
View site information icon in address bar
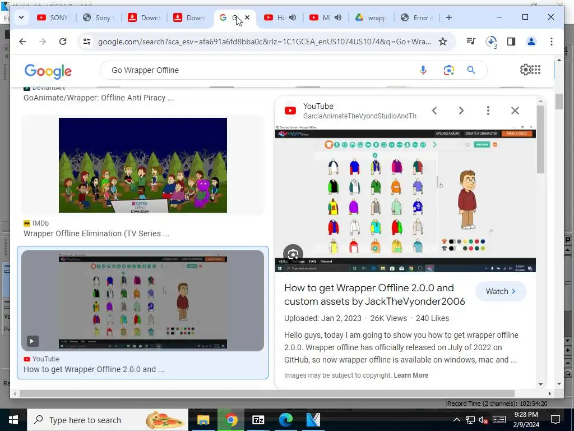(x=87, y=42)
